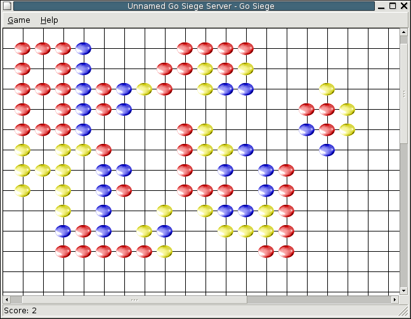411x319 pixels.
Task: Open the Game menu
Action: [x=19, y=20]
